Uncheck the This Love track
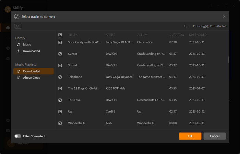The width and height of the screenshot is (240, 154). [x=60, y=100]
